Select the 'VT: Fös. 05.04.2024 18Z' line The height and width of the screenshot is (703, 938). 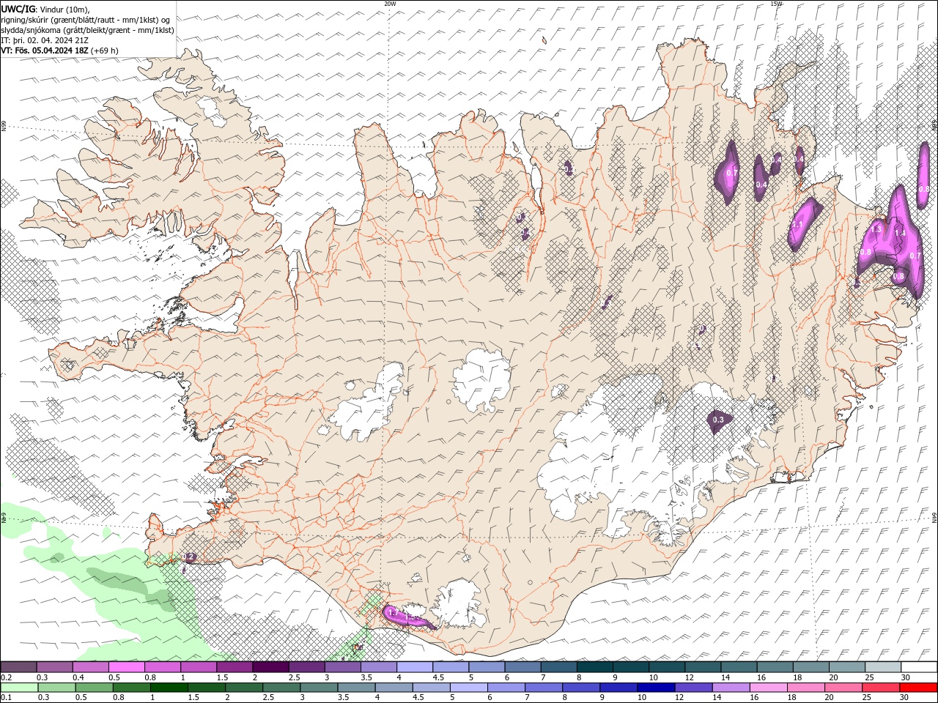pos(59,51)
